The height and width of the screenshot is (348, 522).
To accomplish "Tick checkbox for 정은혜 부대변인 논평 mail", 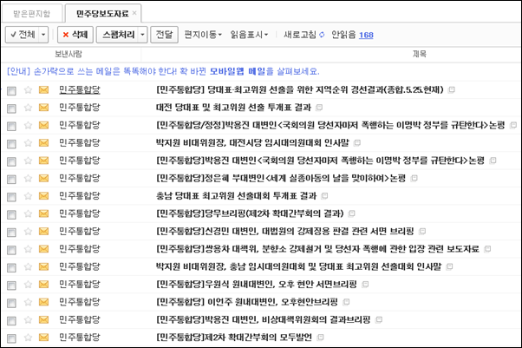I will [11, 179].
